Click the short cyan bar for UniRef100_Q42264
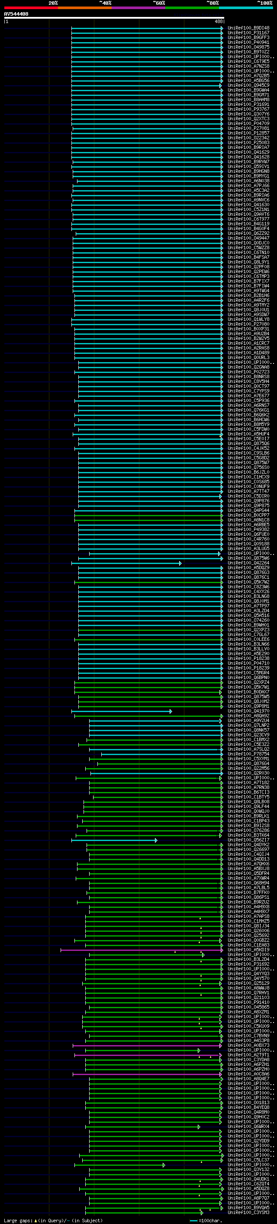This screenshot has width=277, height=1224. [126, 563]
